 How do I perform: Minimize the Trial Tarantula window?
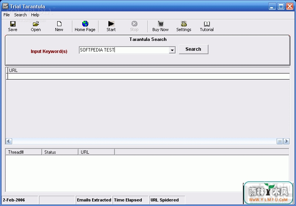click(272, 6)
